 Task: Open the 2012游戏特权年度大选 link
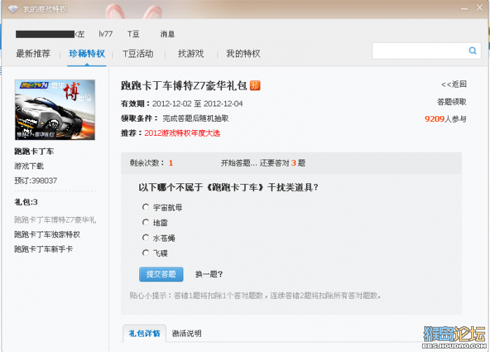coord(182,133)
